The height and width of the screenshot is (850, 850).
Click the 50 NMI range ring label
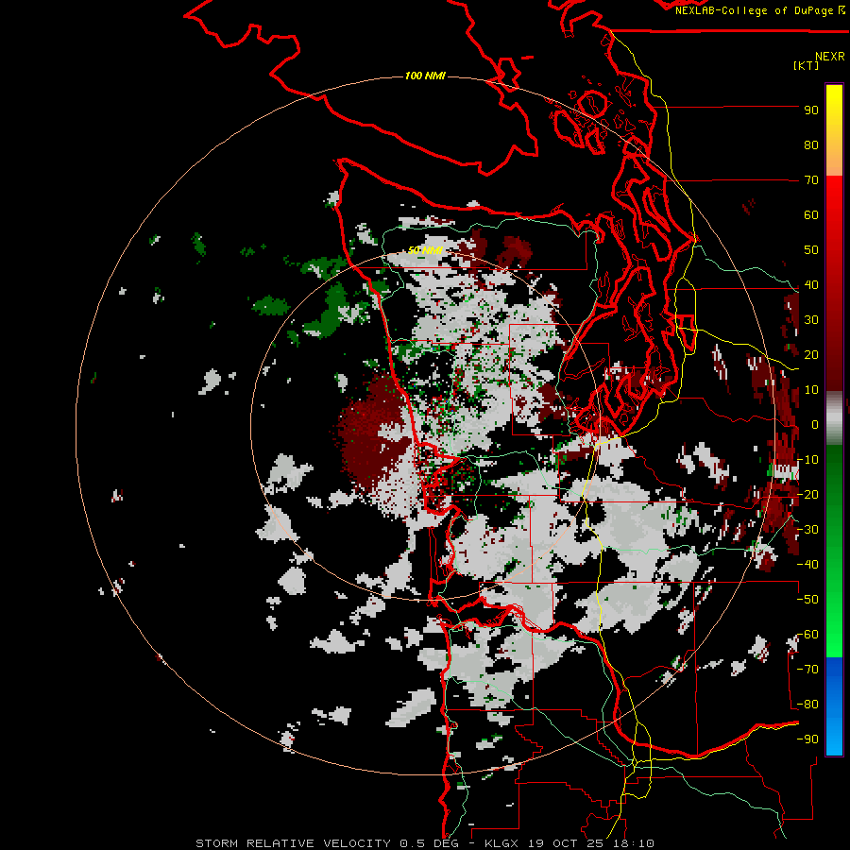coord(426,250)
